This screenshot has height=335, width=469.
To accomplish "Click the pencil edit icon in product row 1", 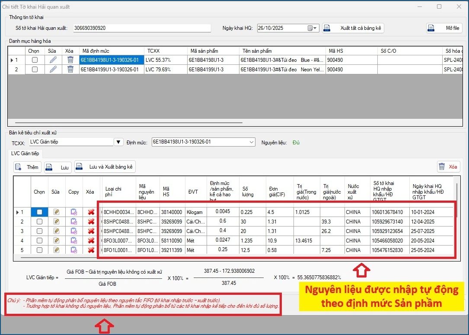I will 53,60.
